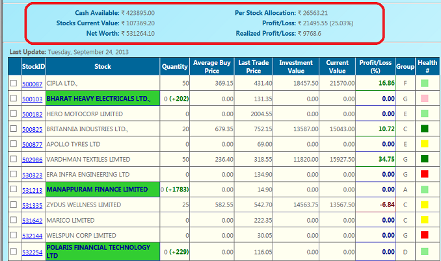Open stock ID link 531335

(x=33, y=205)
